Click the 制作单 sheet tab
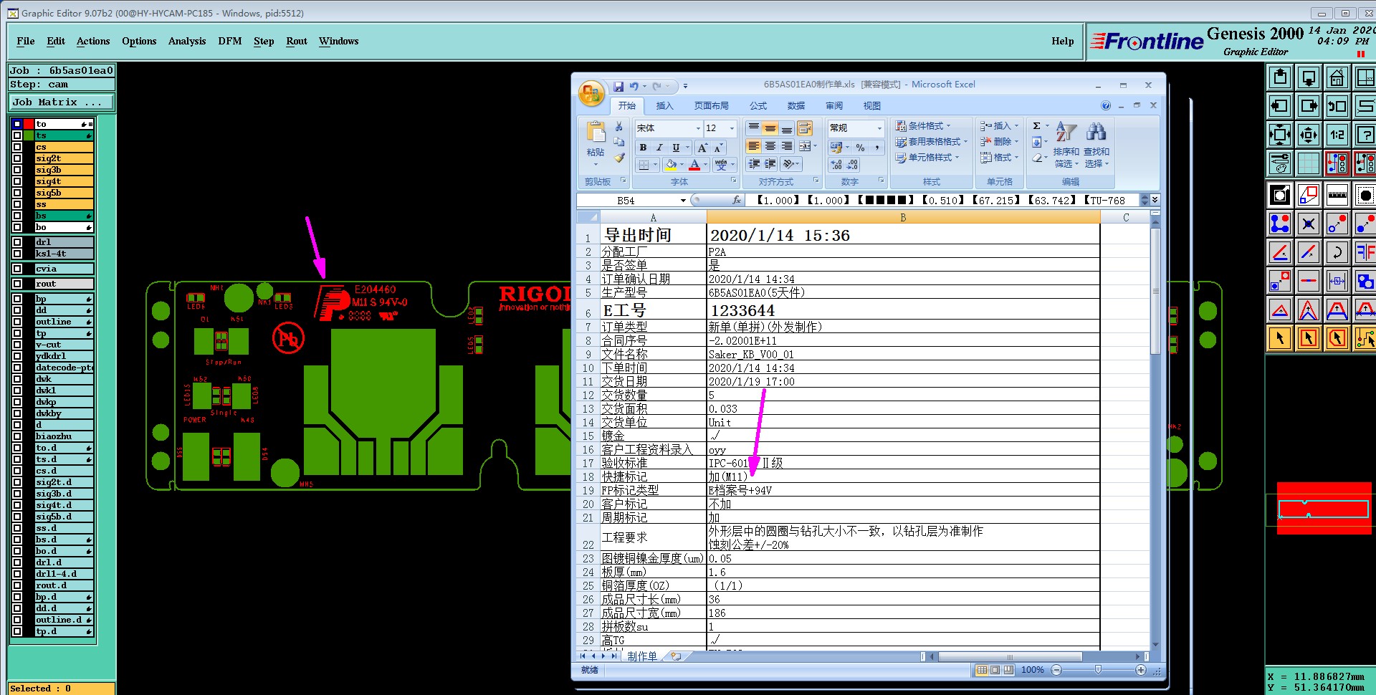Screen dimensions: 1376x695 (x=642, y=656)
